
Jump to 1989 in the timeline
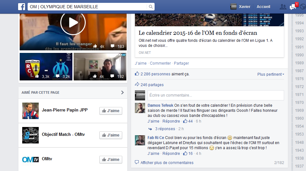[x=299, y=63]
